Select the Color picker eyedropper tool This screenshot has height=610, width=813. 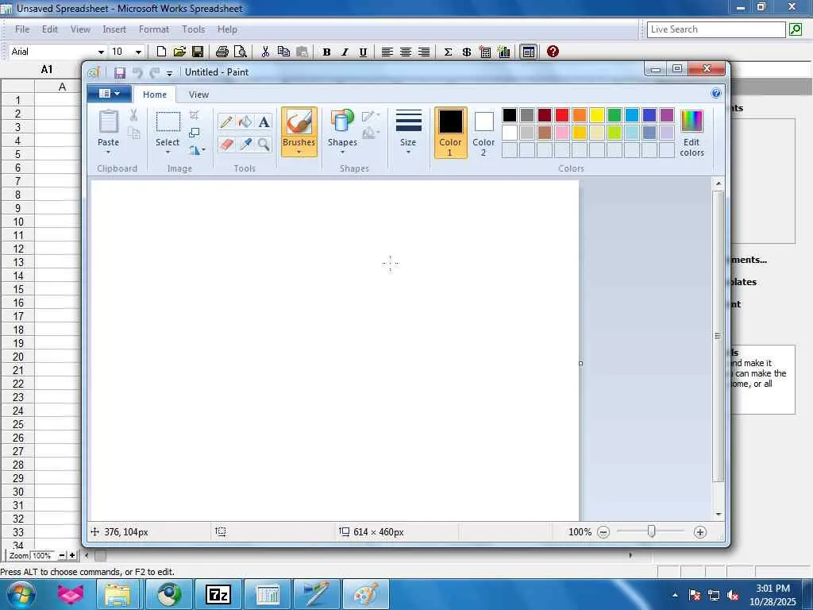pos(245,145)
